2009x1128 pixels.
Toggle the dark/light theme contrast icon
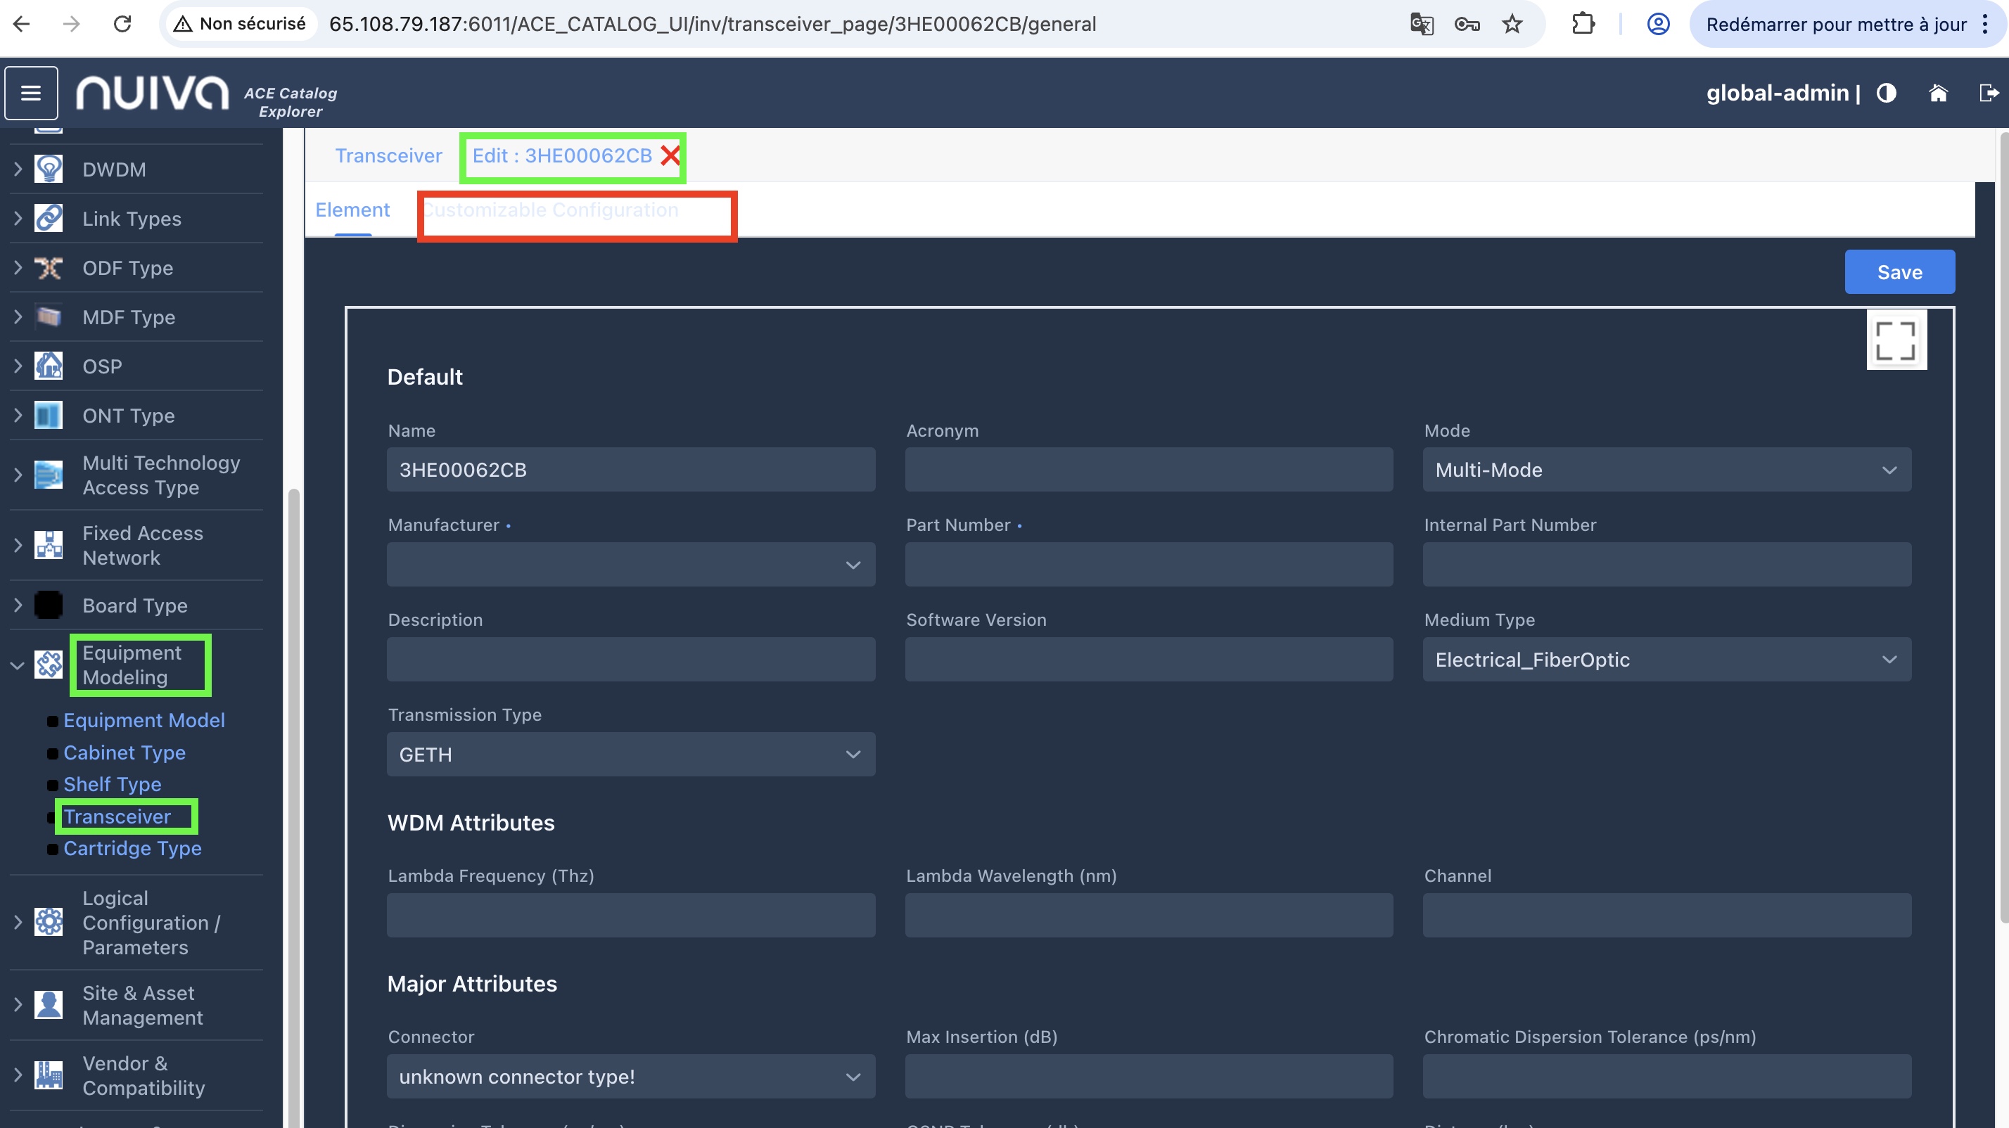[1886, 93]
